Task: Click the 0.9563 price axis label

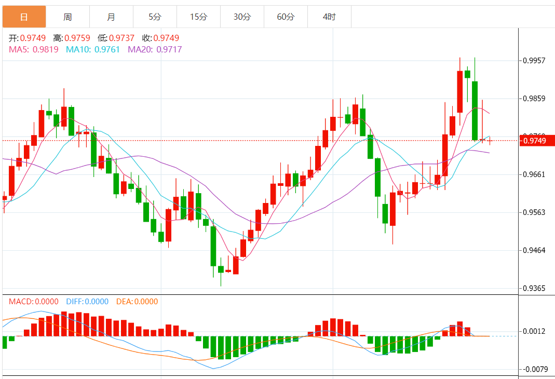Action: 534,212
